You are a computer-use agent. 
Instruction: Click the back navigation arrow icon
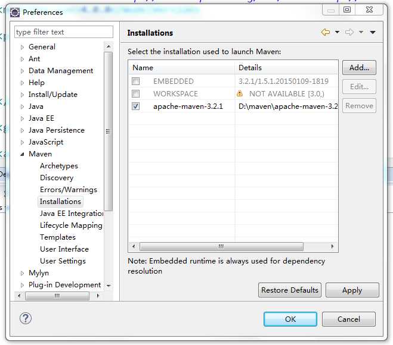[326, 32]
